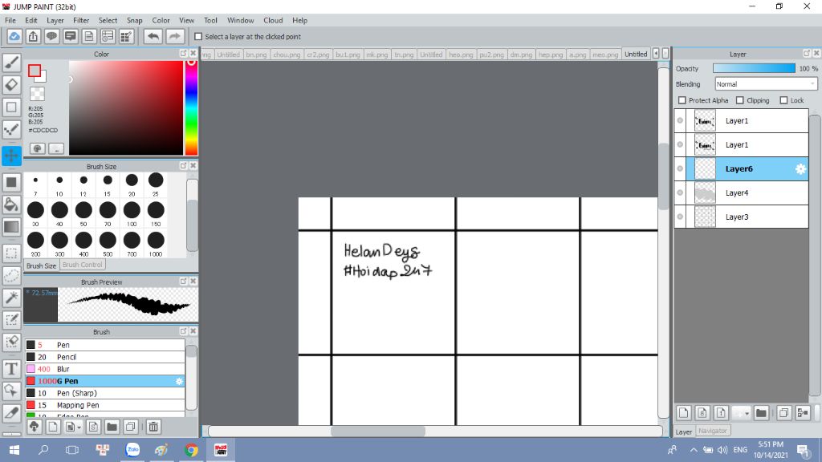Add 8-bit layer icon in Layer panel
The width and height of the screenshot is (822, 462).
(x=702, y=413)
